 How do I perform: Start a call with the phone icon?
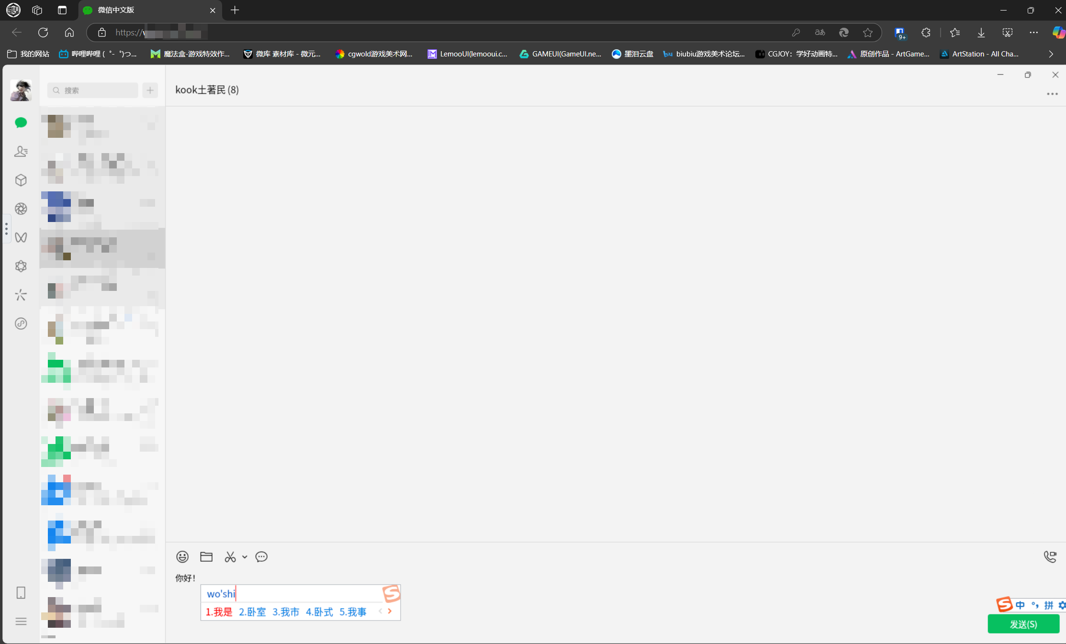coord(1051,556)
